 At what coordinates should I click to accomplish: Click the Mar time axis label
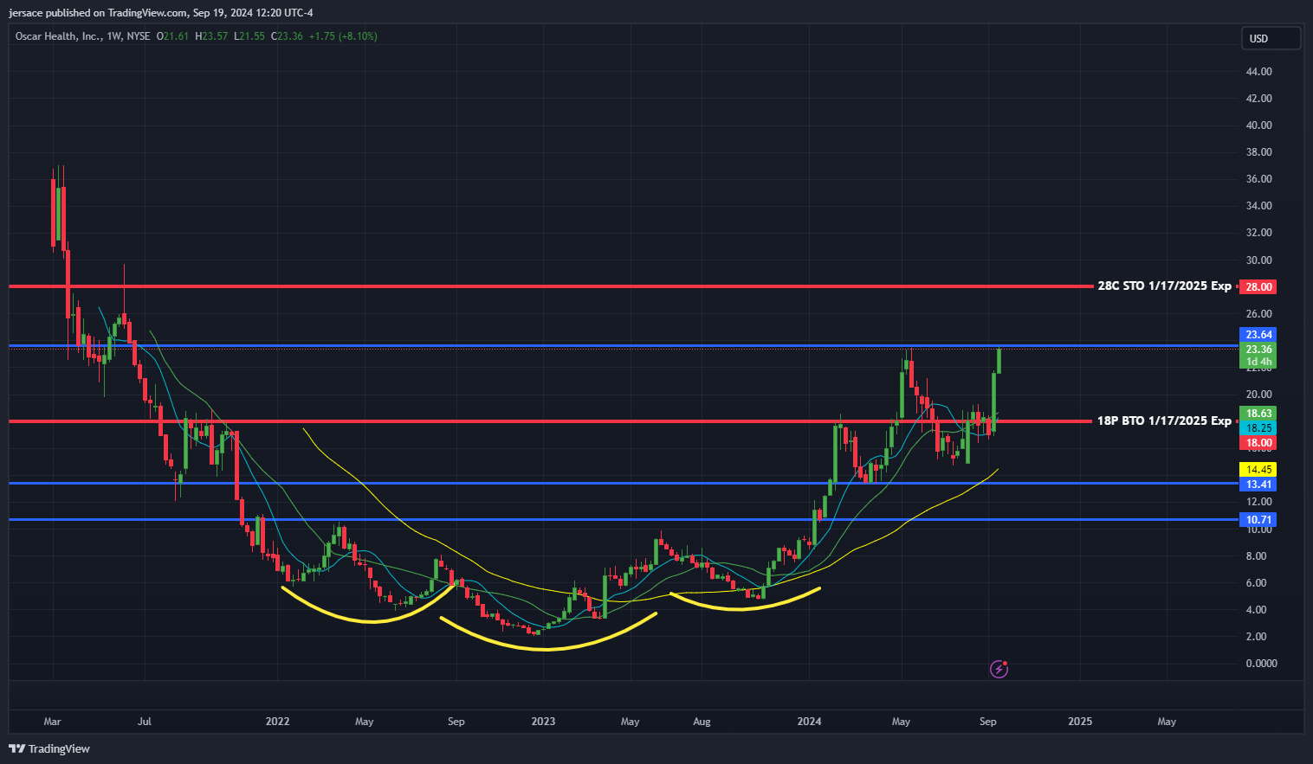[52, 722]
